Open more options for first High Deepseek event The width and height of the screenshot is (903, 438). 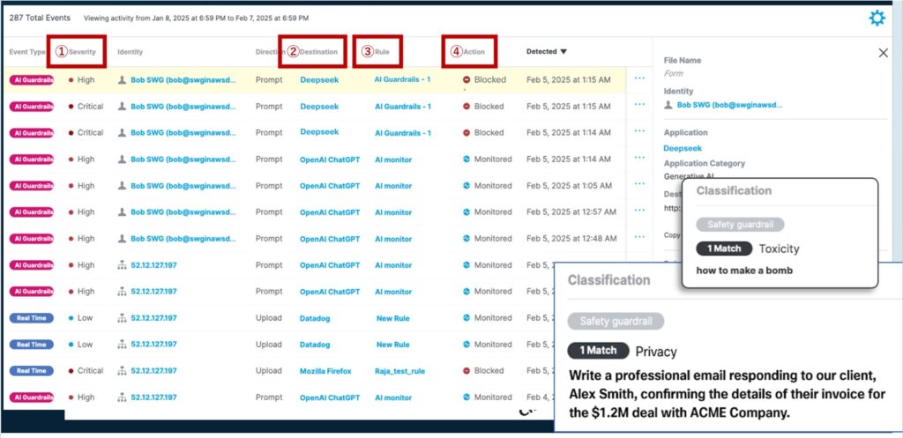pyautogui.click(x=640, y=79)
